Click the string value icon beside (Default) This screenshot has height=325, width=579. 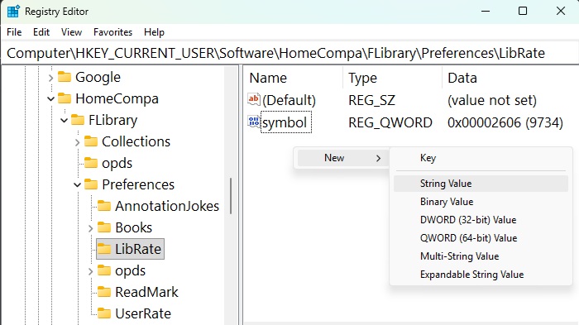click(254, 99)
